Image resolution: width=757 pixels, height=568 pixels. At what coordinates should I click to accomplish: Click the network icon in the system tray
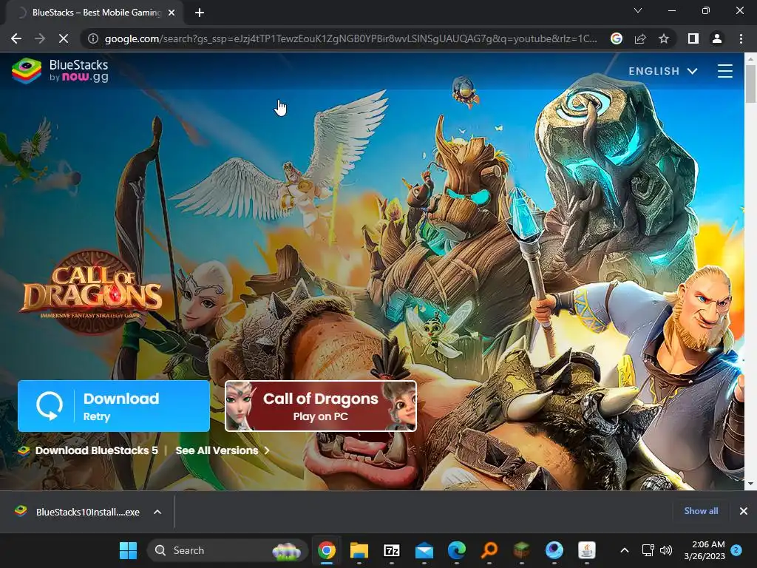point(648,550)
